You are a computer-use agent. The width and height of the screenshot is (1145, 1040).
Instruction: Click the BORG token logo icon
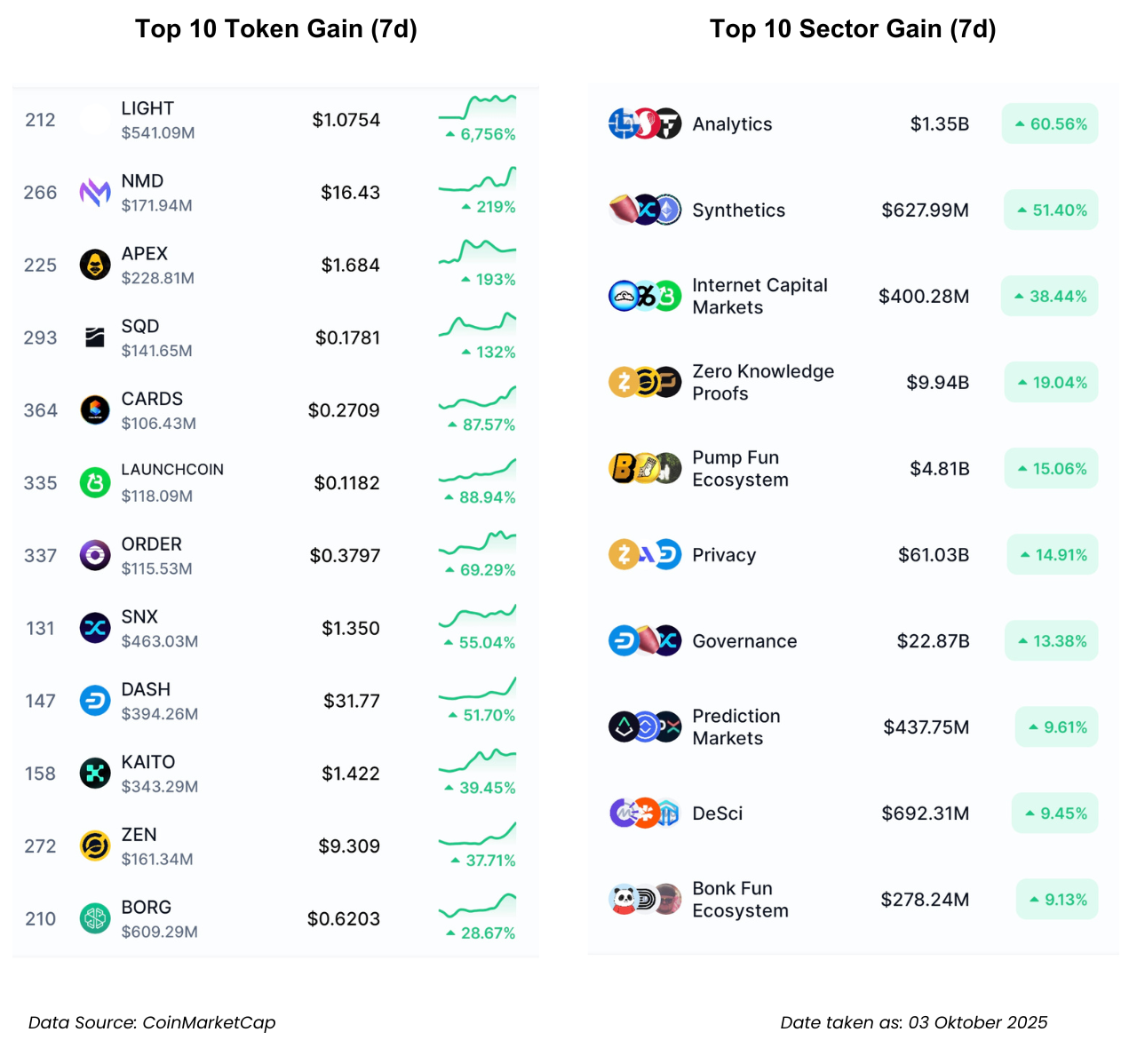pyautogui.click(x=95, y=918)
